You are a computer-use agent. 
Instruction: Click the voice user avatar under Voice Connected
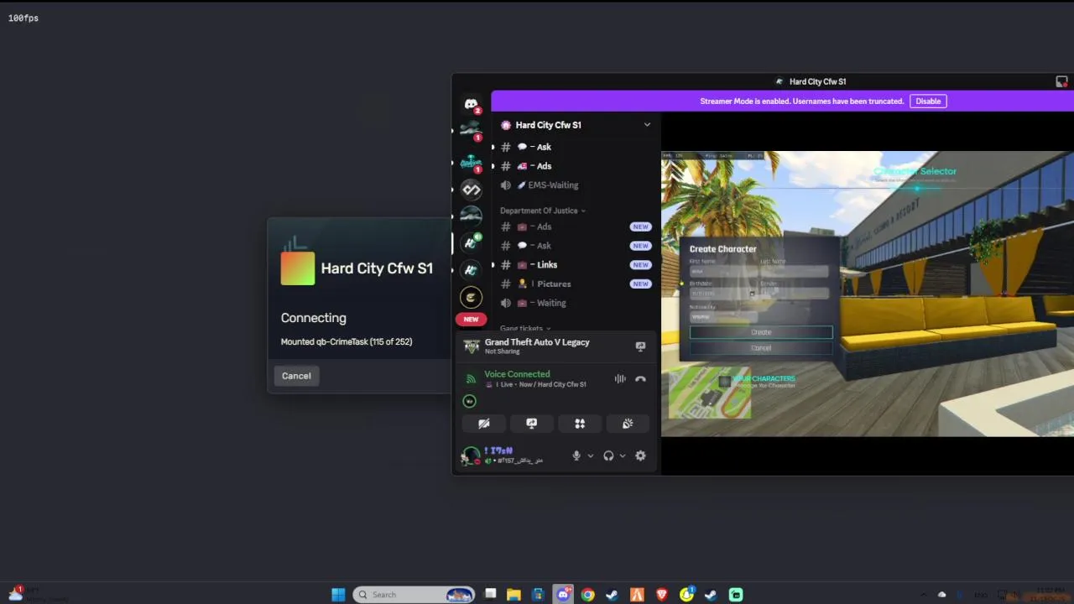pos(470,401)
